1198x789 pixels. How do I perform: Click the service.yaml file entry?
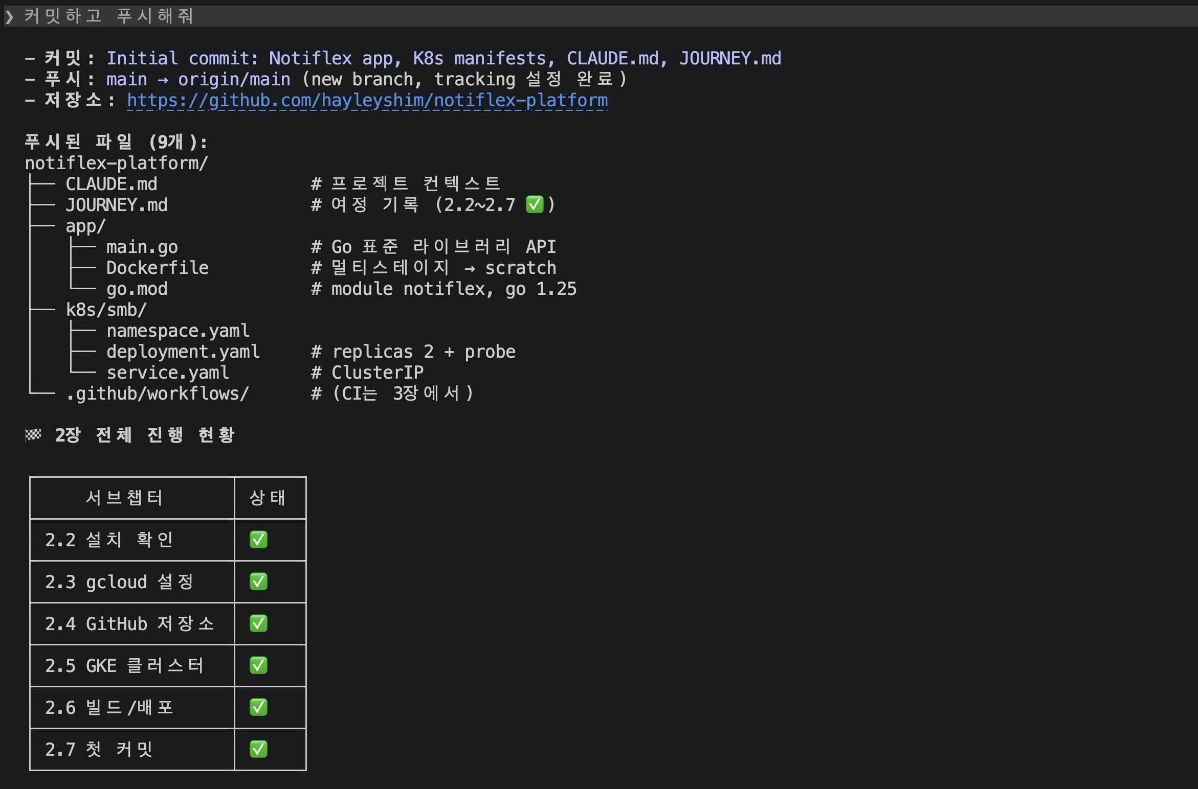(168, 373)
